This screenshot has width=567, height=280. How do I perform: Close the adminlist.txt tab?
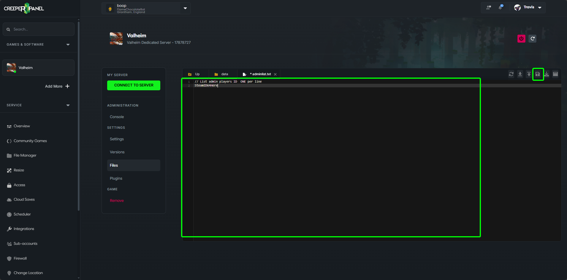click(x=275, y=74)
